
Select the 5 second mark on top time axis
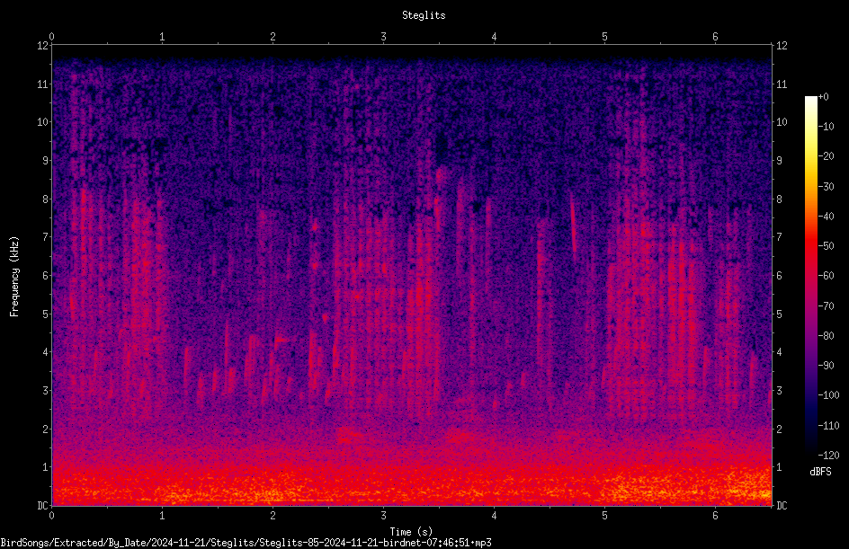[x=604, y=37]
